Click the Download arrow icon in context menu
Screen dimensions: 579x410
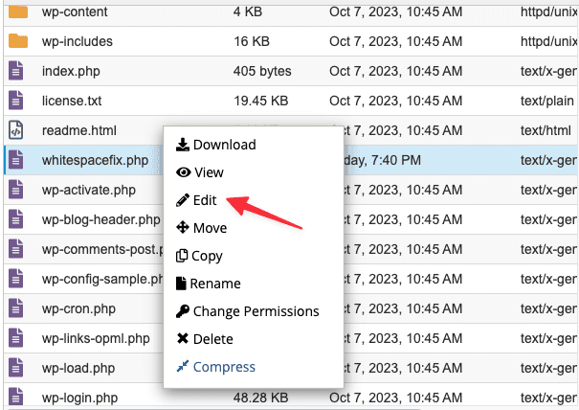pos(183,145)
